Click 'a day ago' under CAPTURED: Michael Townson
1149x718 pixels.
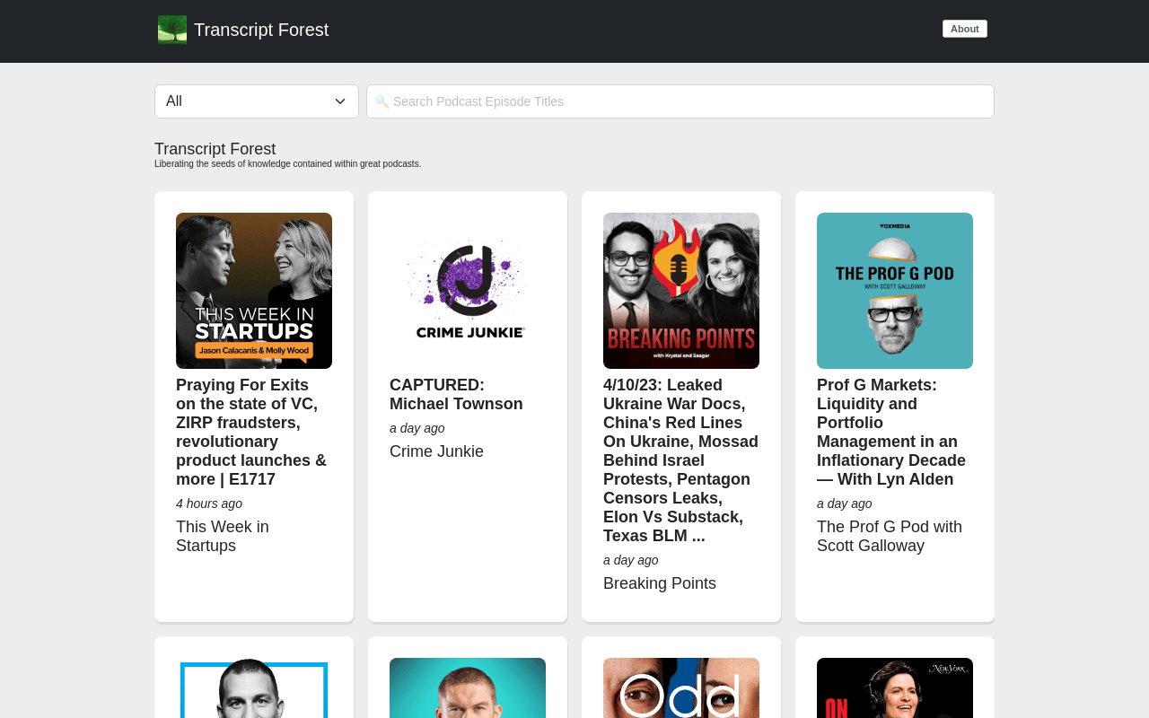(x=417, y=428)
